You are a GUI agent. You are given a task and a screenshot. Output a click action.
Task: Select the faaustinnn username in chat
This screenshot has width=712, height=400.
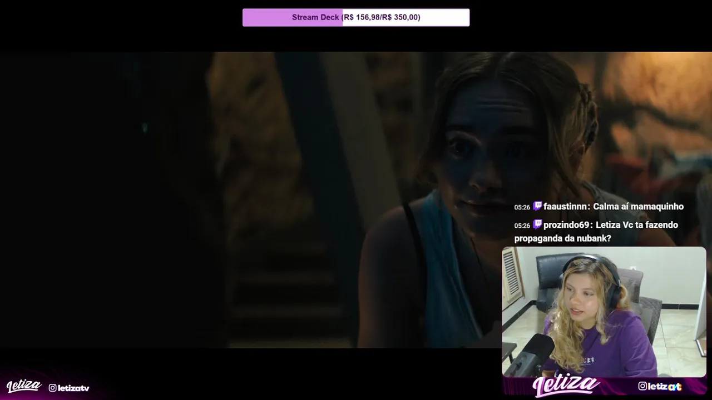565,207
